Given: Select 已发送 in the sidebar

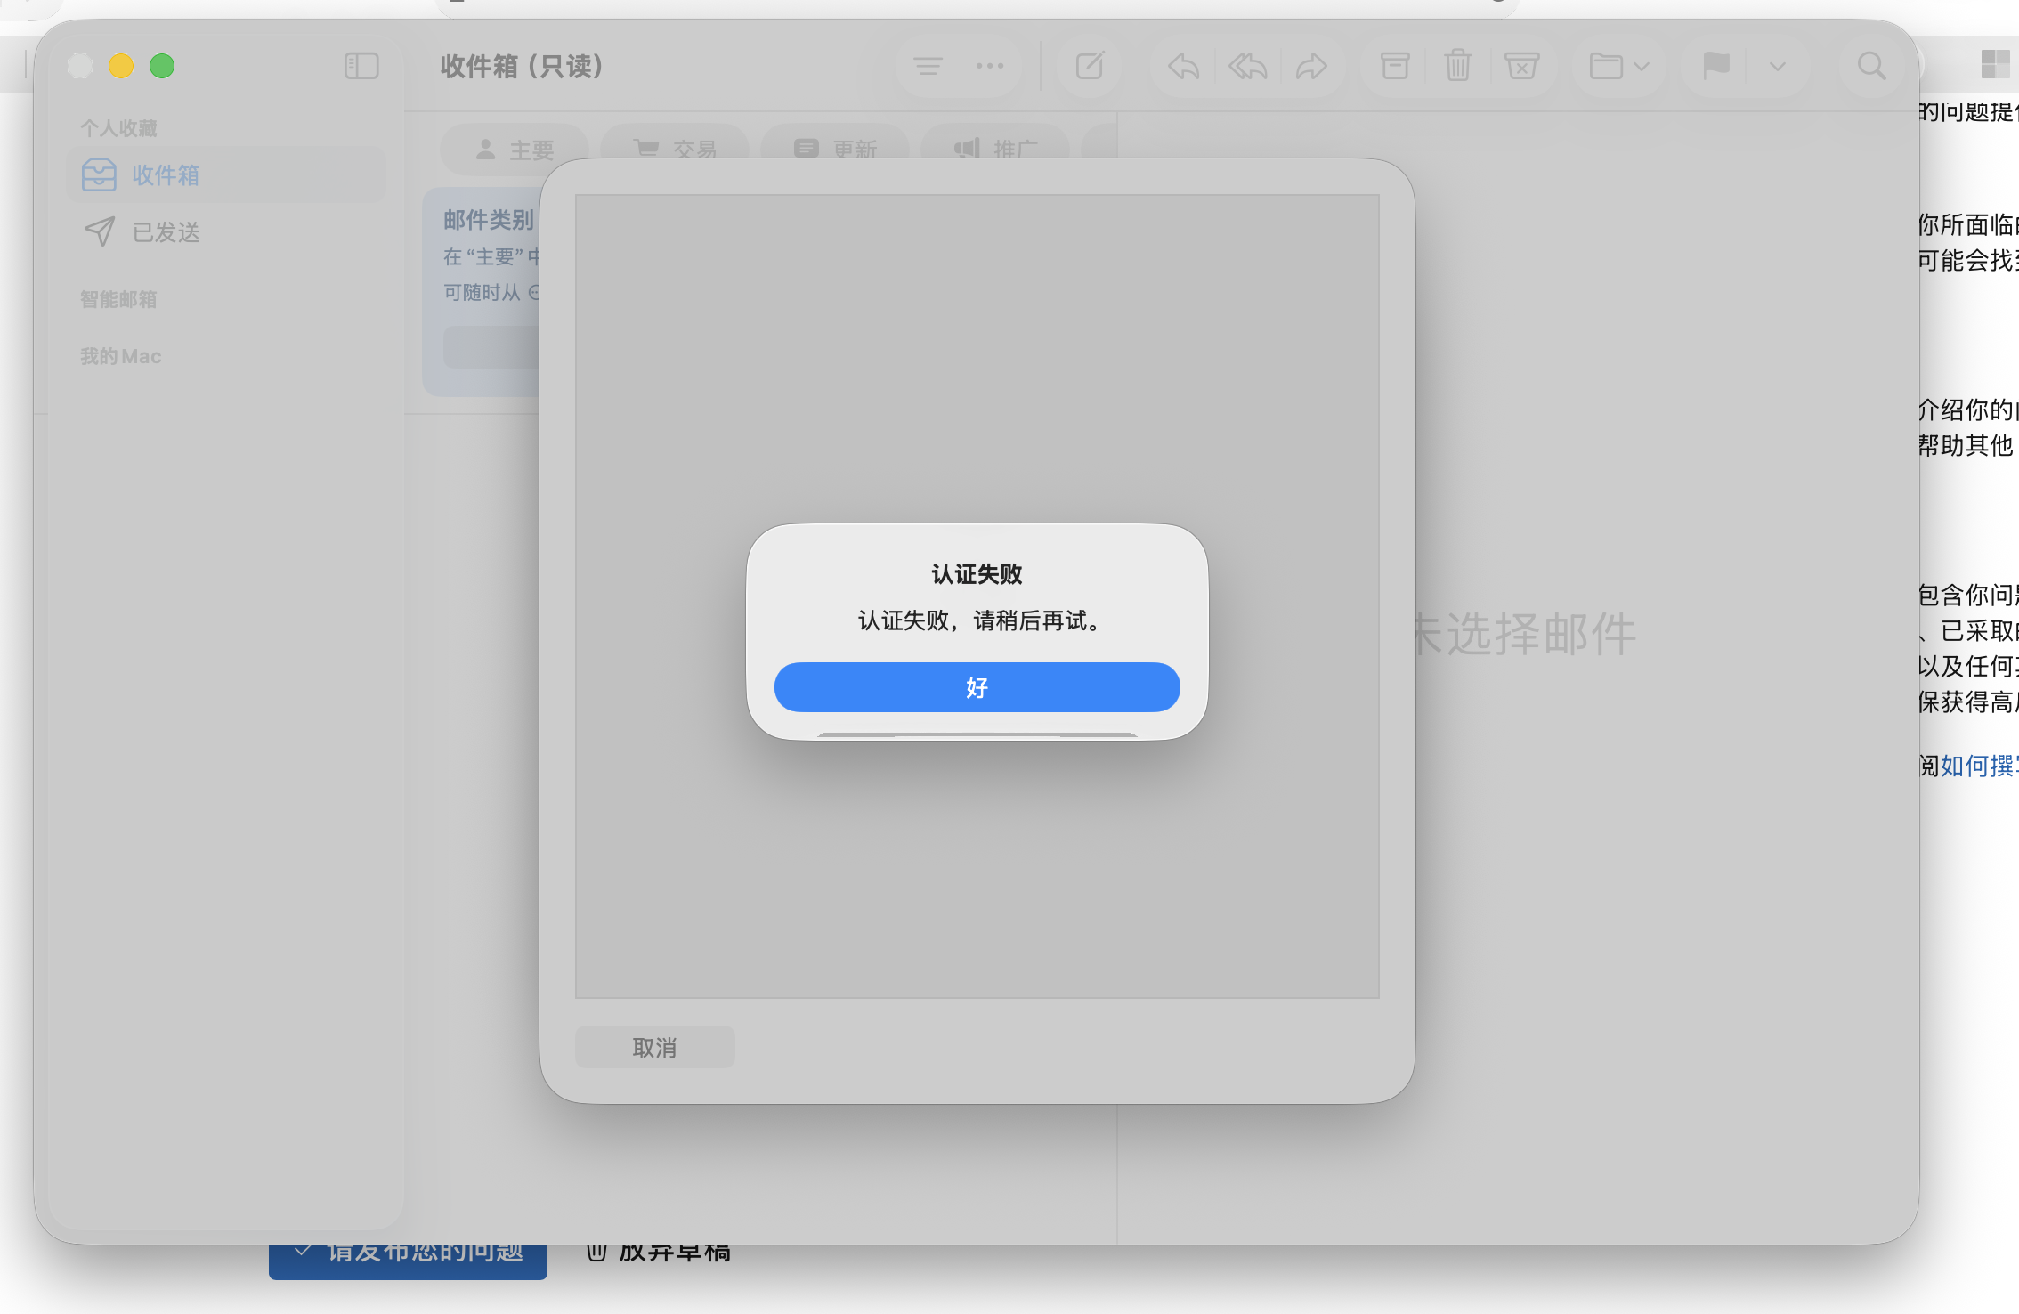Looking at the screenshot, I should 167,232.
